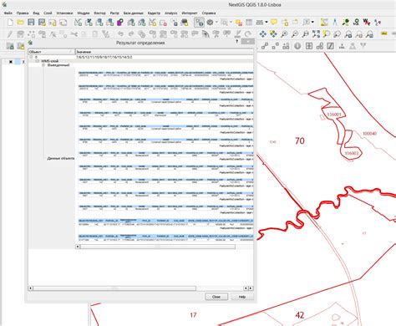The height and width of the screenshot is (326, 396).
Task: Open the Справка menu
Action: pos(209,13)
